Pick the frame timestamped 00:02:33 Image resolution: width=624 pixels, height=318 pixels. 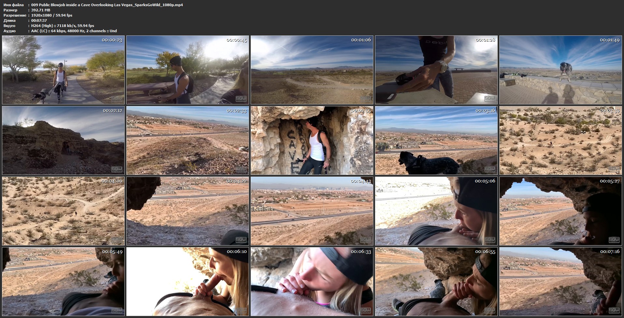click(187, 140)
